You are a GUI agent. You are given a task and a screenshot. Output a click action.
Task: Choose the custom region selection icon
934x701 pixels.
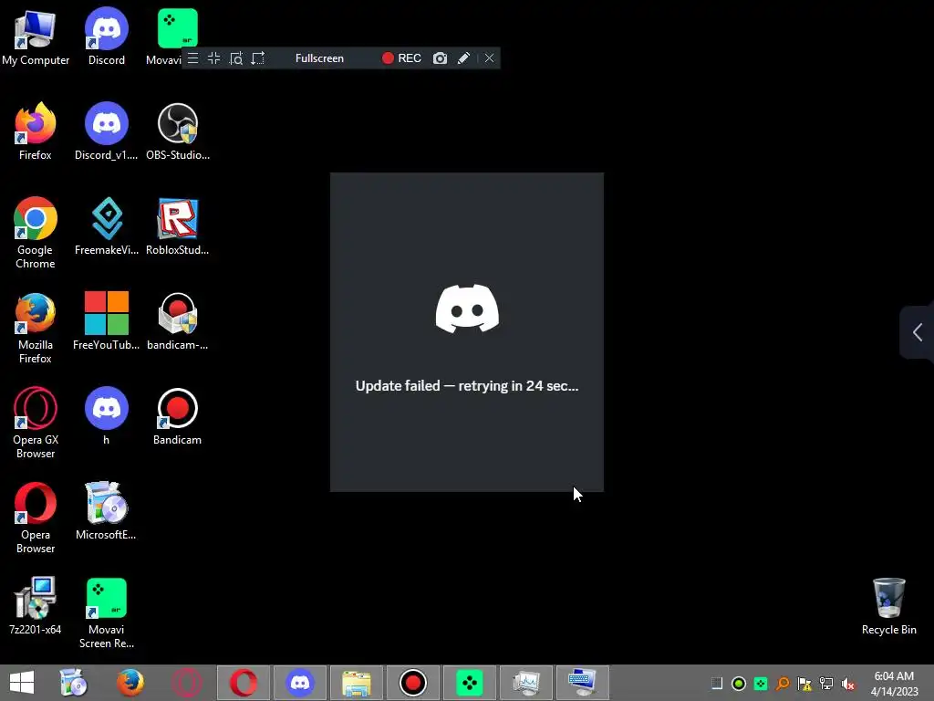(258, 58)
